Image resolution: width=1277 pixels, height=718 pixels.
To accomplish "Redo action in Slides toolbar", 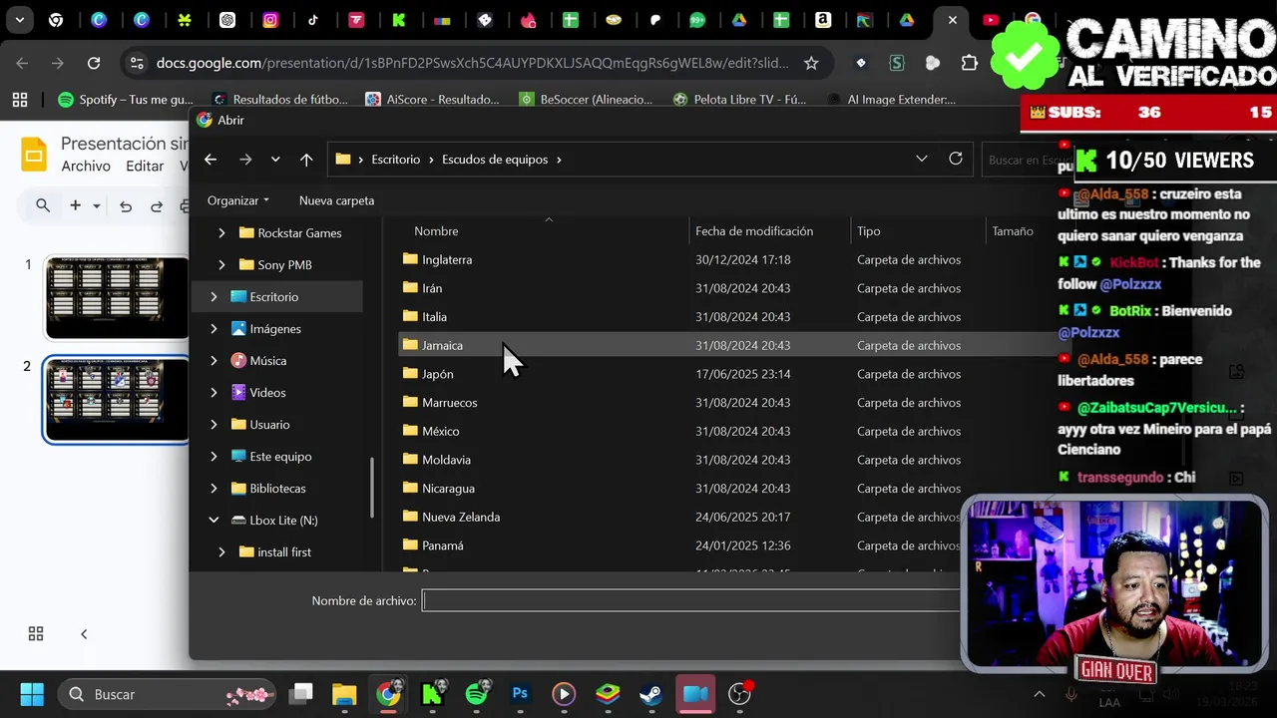I will (x=157, y=206).
